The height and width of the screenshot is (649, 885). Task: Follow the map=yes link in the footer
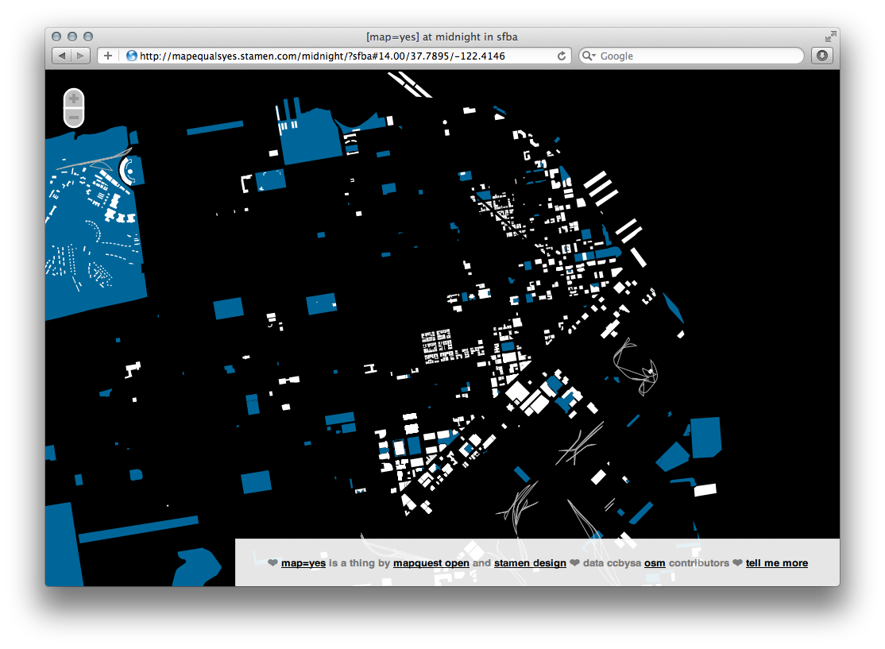[x=303, y=562]
